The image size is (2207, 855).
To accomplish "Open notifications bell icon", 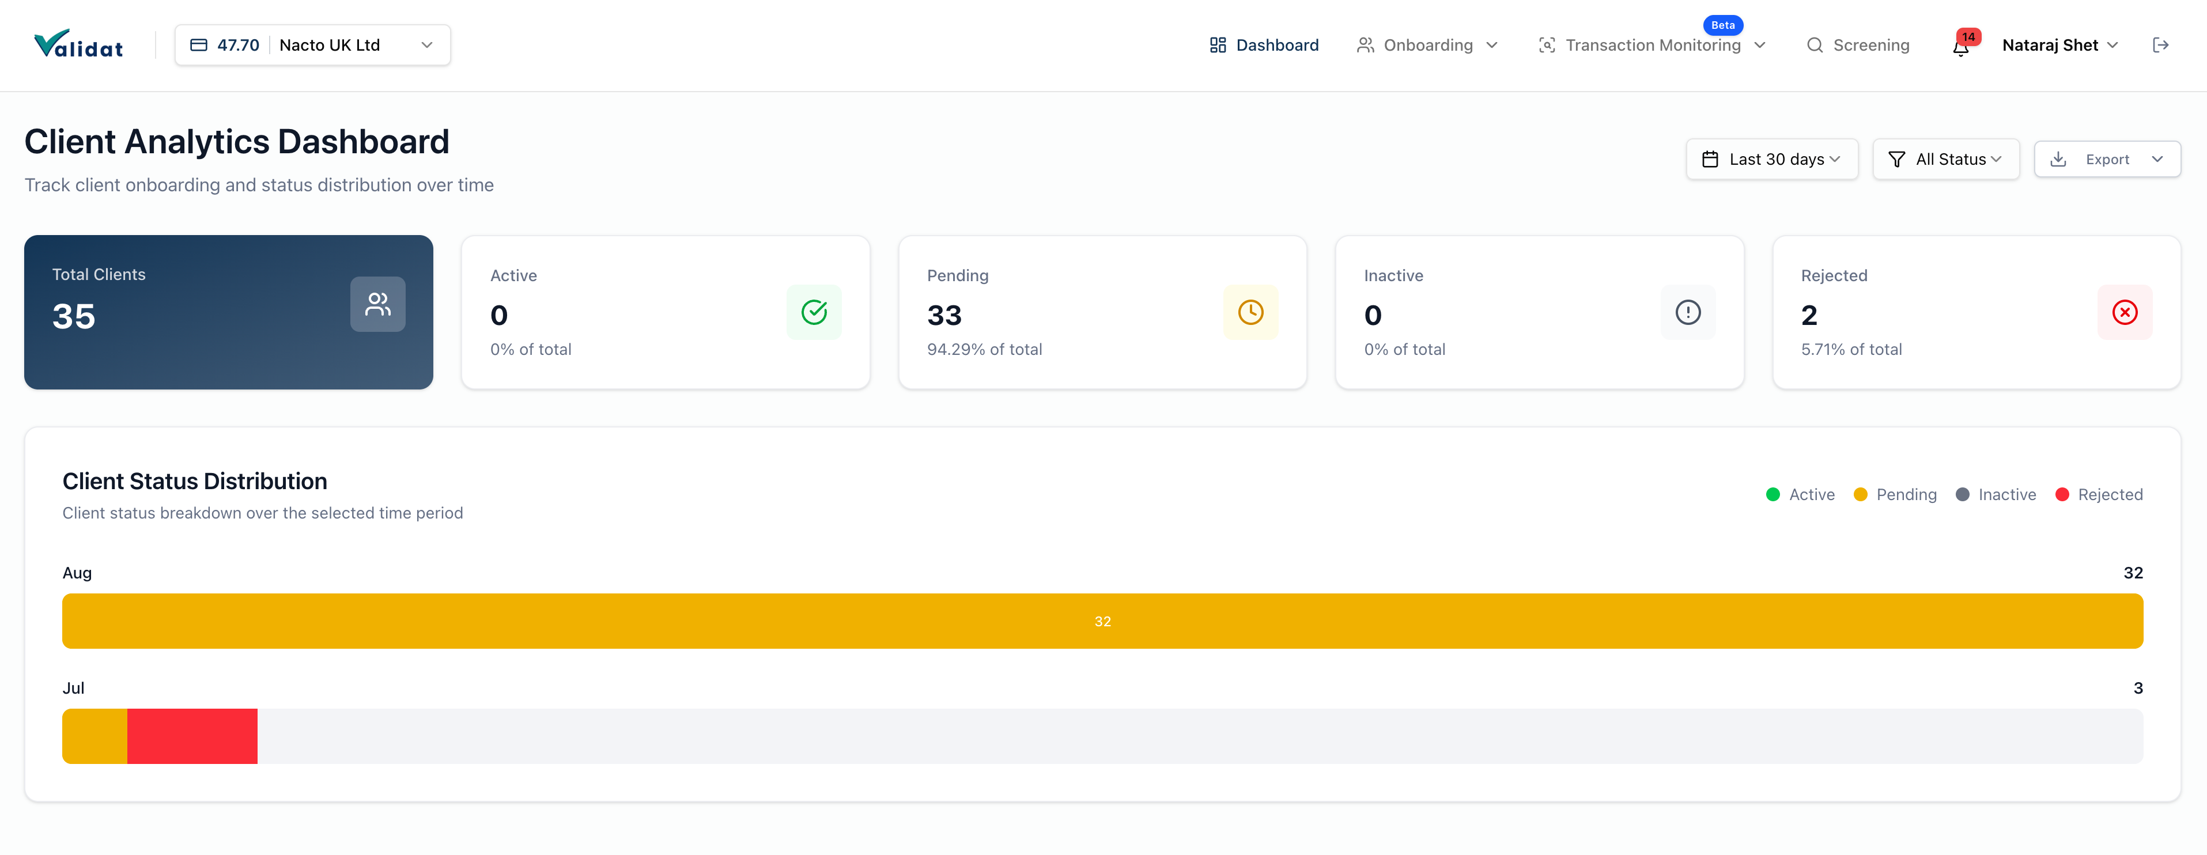I will [x=1960, y=48].
